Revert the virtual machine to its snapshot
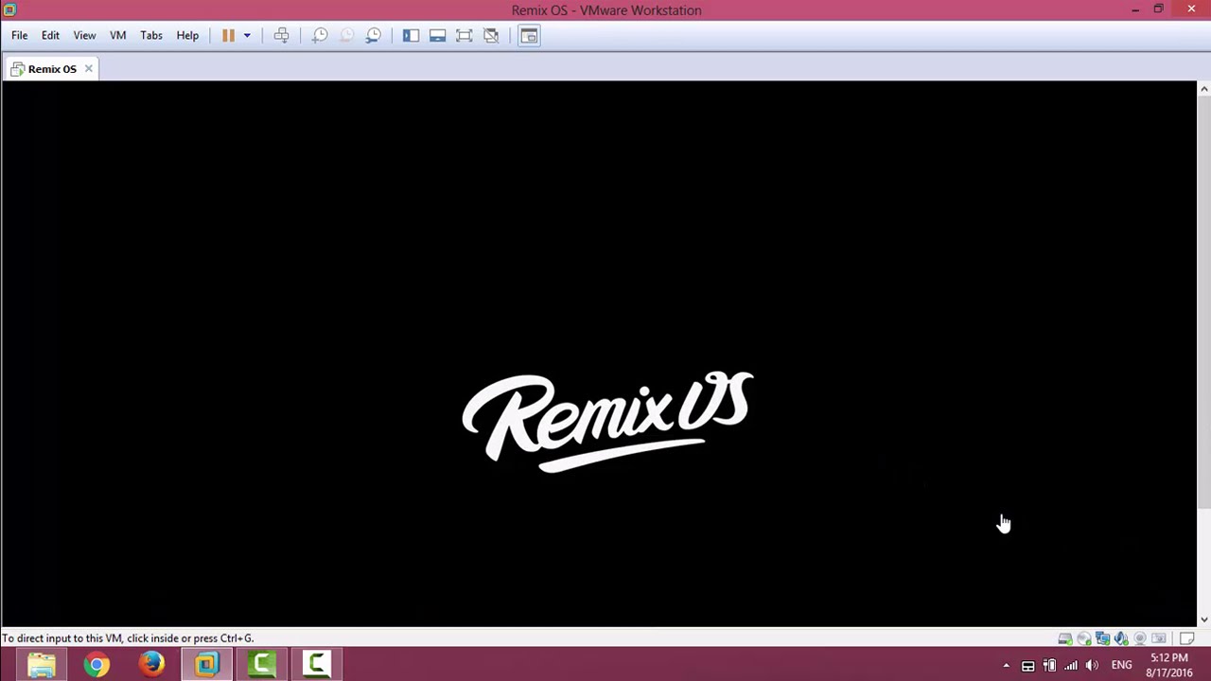 pos(346,35)
